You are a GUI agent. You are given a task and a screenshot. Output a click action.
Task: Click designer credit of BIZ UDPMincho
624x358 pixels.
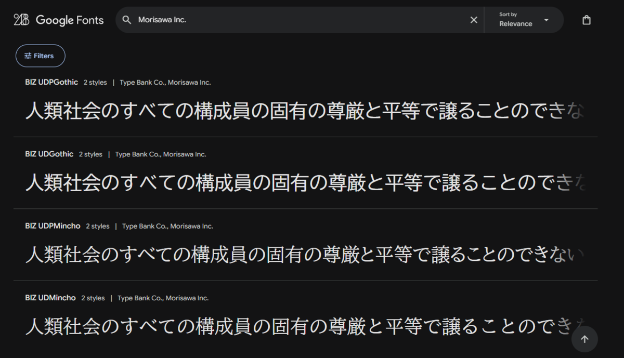click(x=167, y=227)
